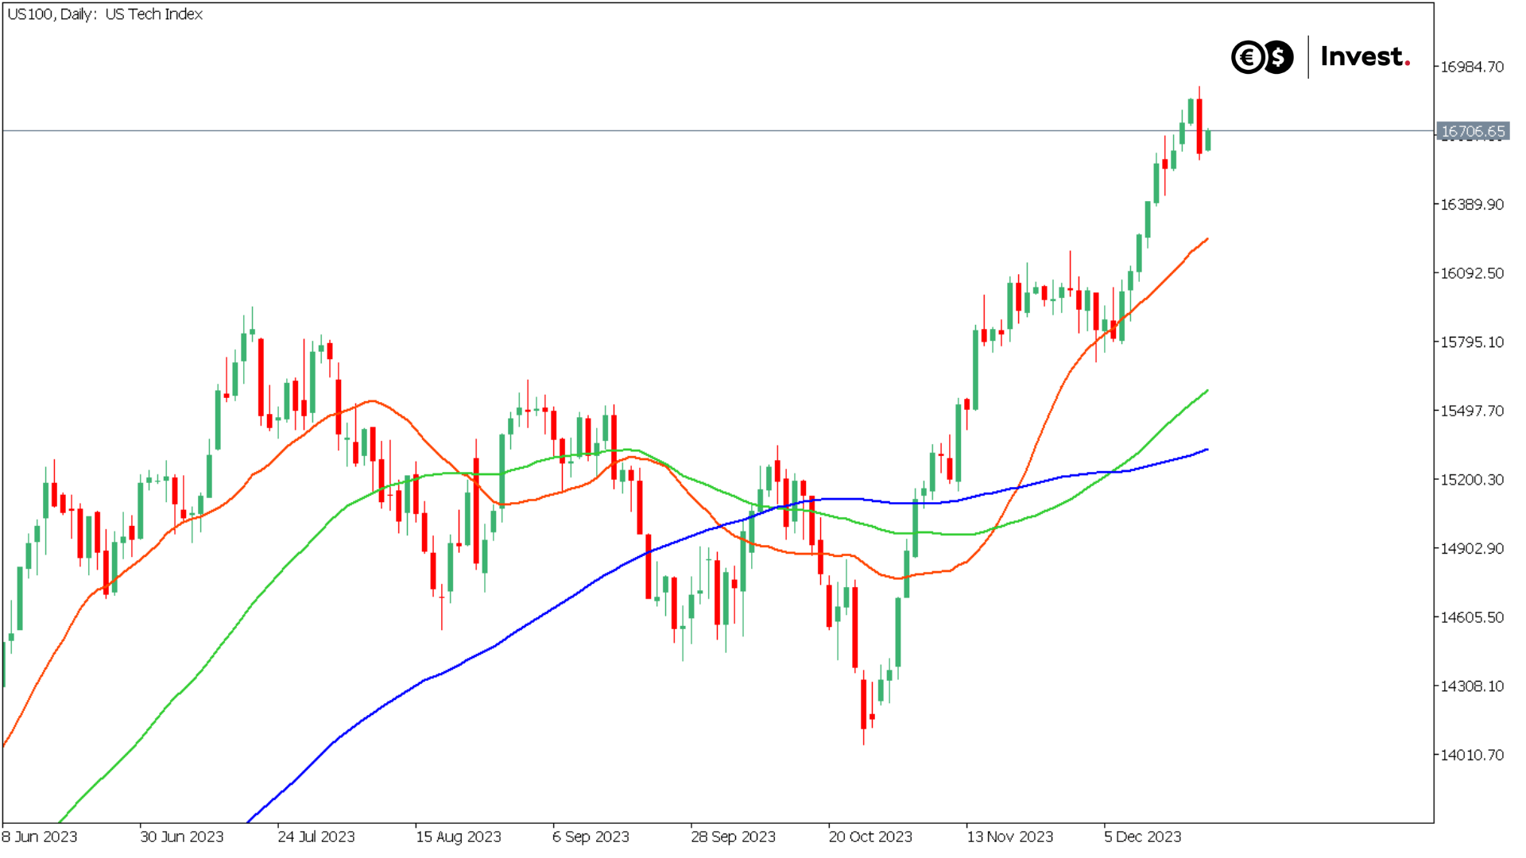Click the end of the orange moving average line

tap(1207, 238)
